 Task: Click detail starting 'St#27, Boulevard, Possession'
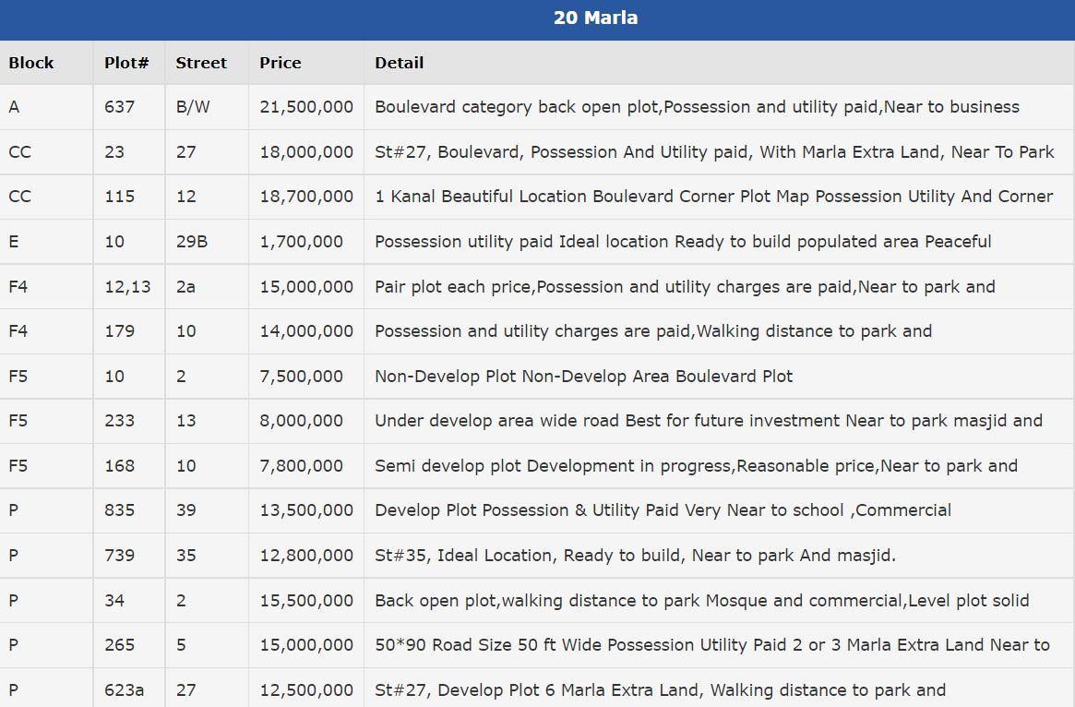click(x=713, y=152)
